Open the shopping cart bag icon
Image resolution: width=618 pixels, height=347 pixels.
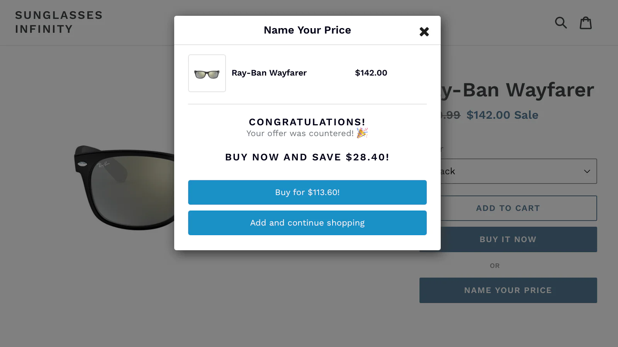(x=586, y=23)
